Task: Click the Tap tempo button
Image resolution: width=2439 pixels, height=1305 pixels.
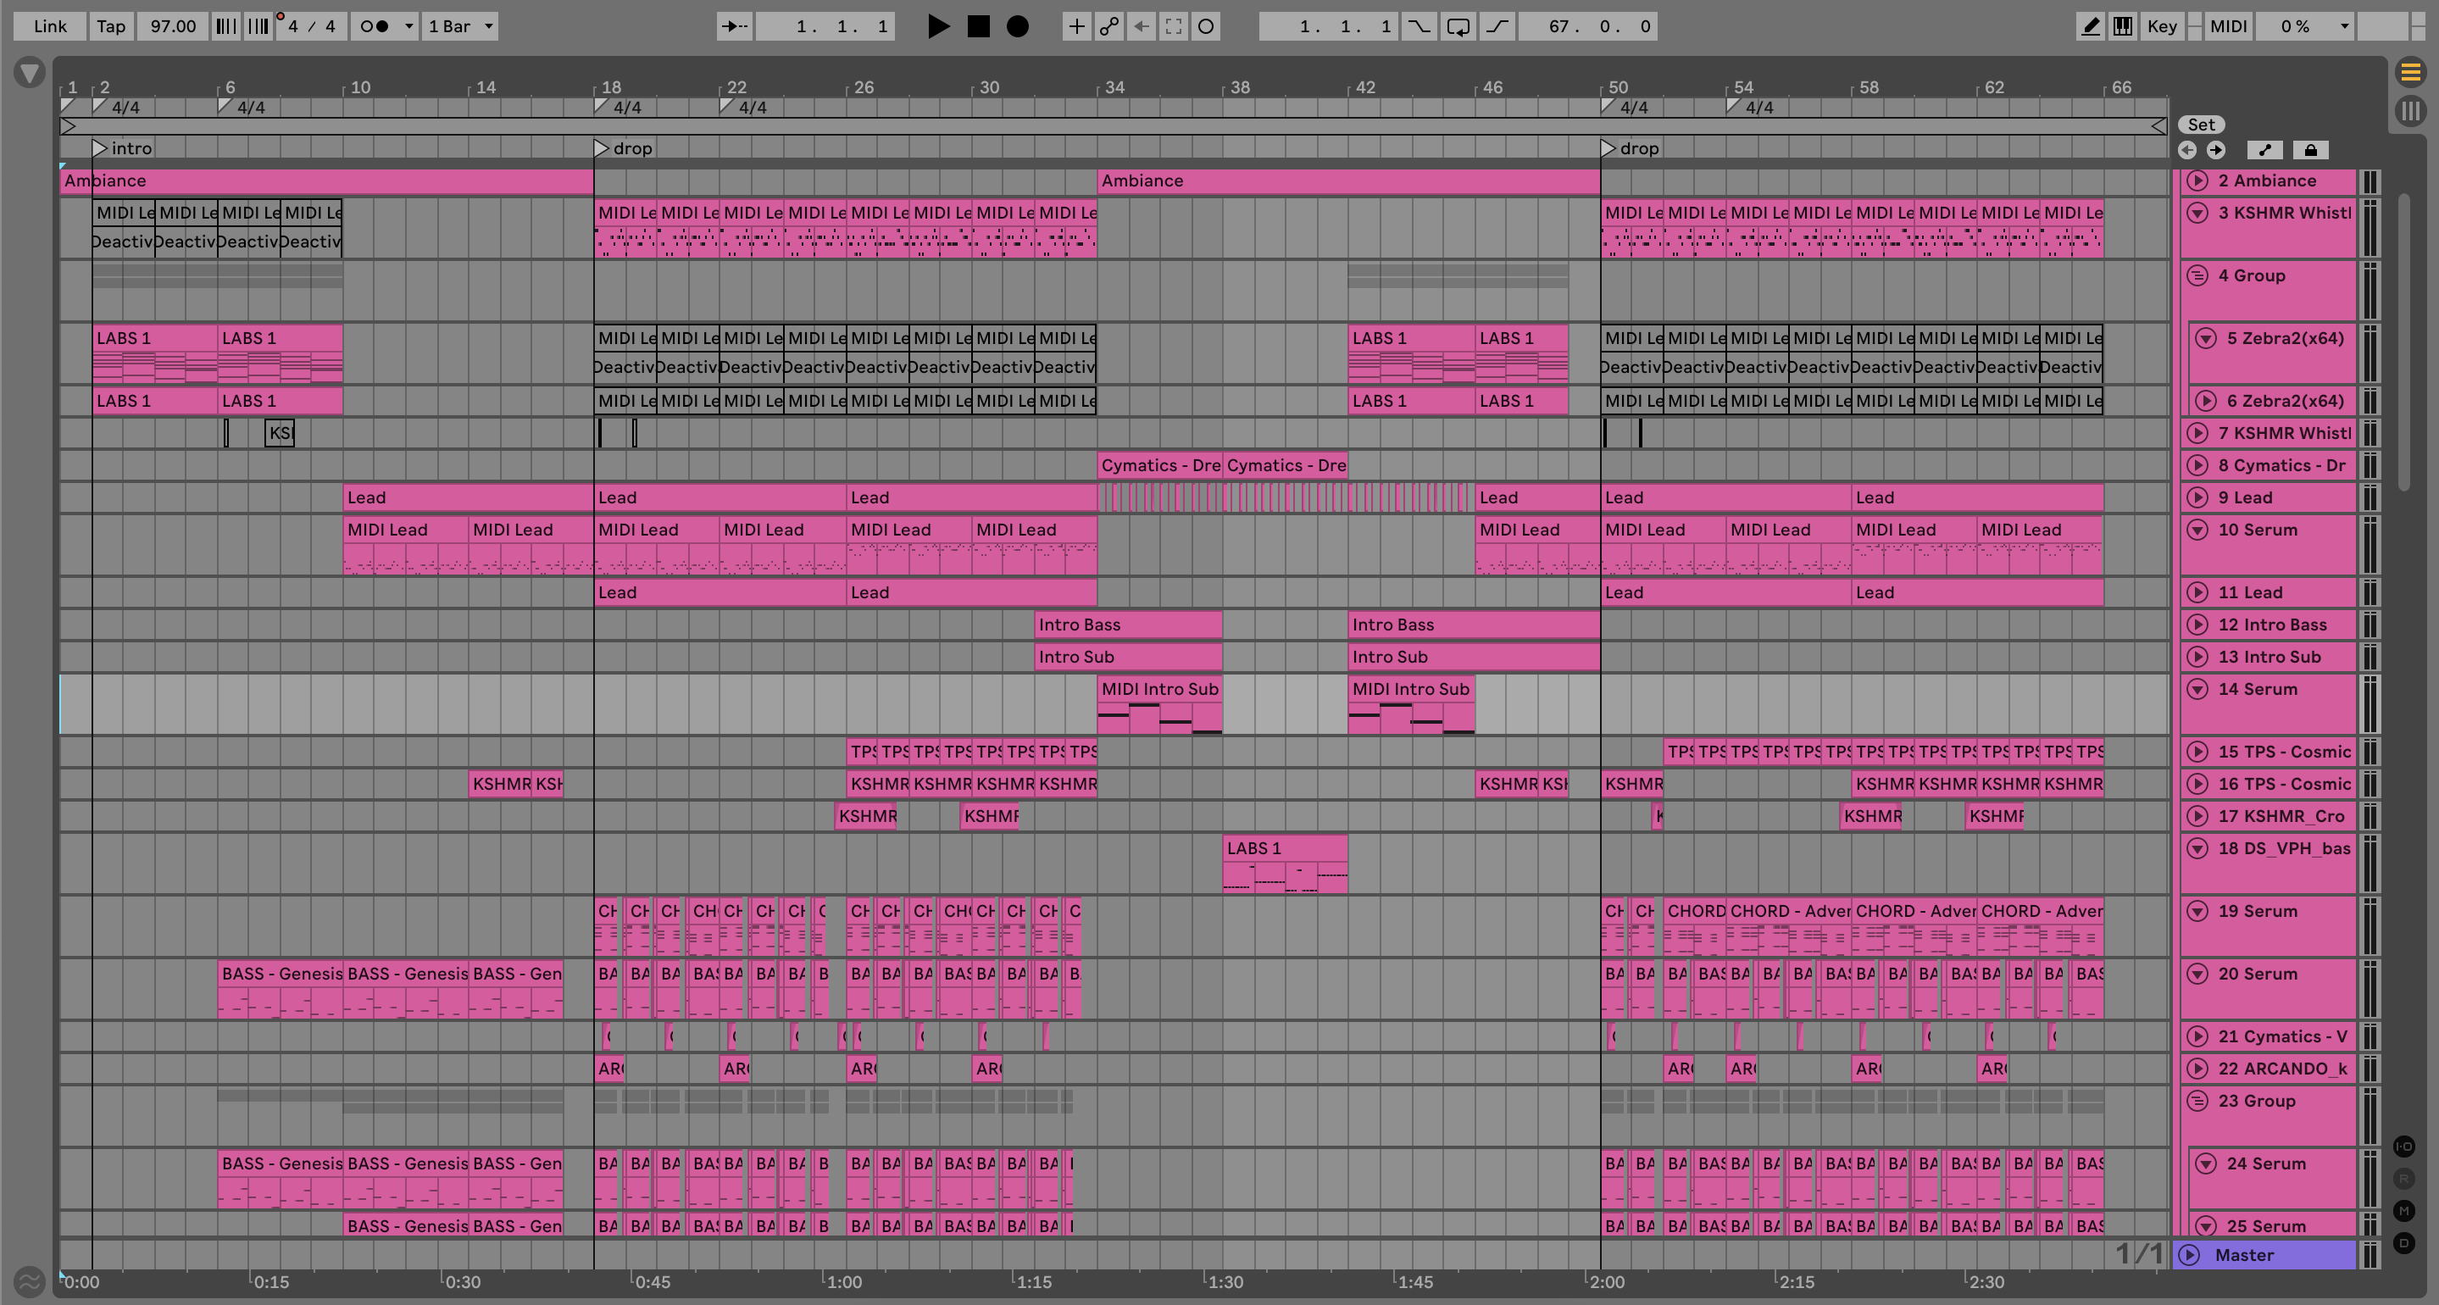Action: (x=111, y=26)
